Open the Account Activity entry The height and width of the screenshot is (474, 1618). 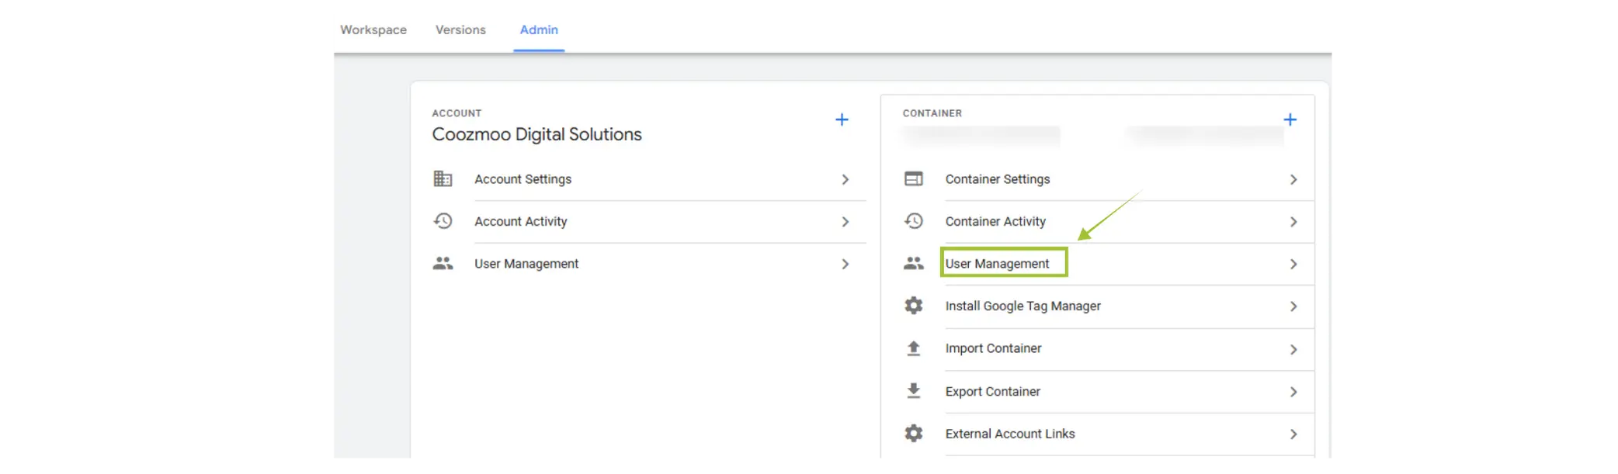521,221
